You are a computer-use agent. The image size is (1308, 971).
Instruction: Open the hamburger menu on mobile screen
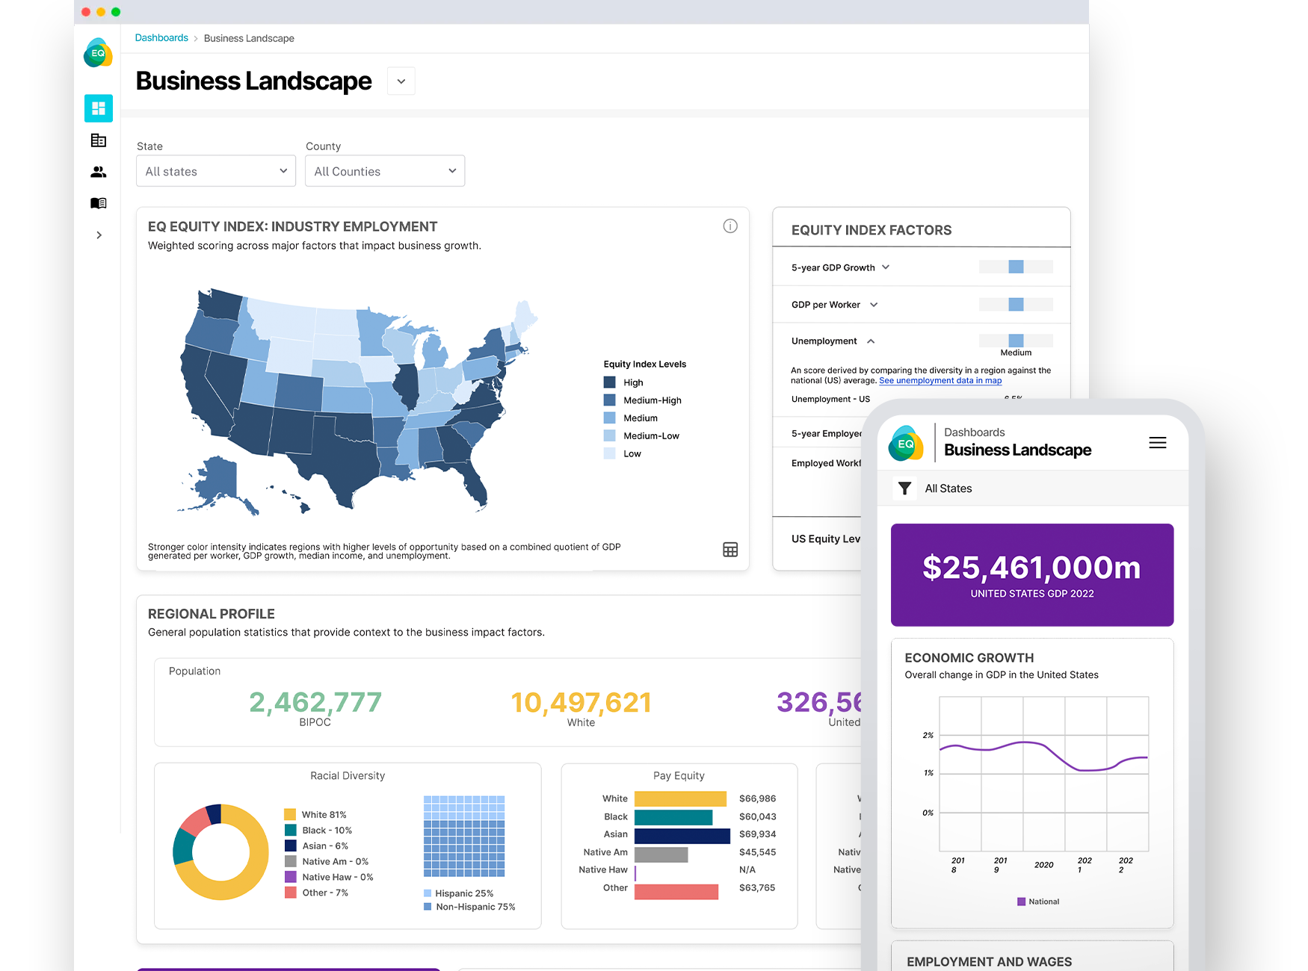pos(1157,442)
